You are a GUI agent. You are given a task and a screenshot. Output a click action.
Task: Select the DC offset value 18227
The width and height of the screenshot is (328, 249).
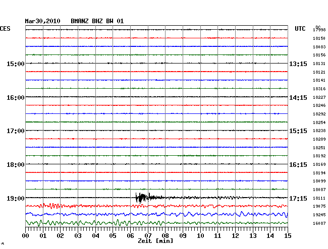[319, 98]
